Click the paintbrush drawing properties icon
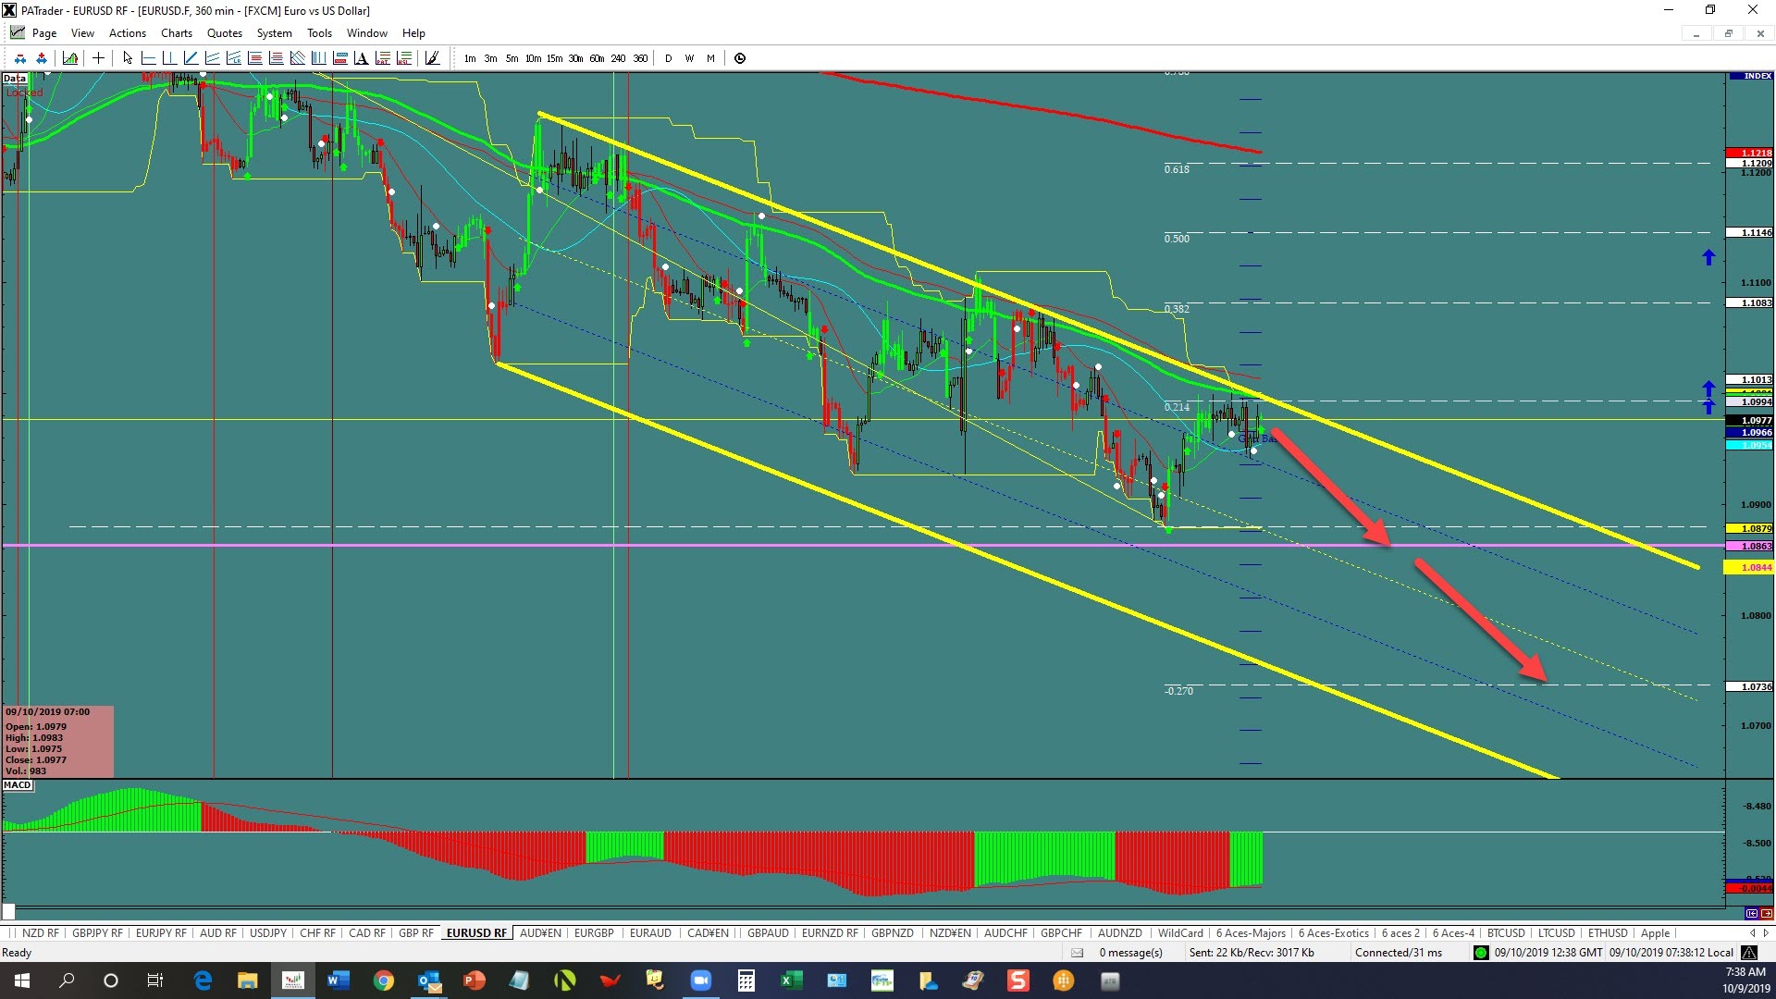Viewport: 1776px width, 999px height. click(432, 58)
